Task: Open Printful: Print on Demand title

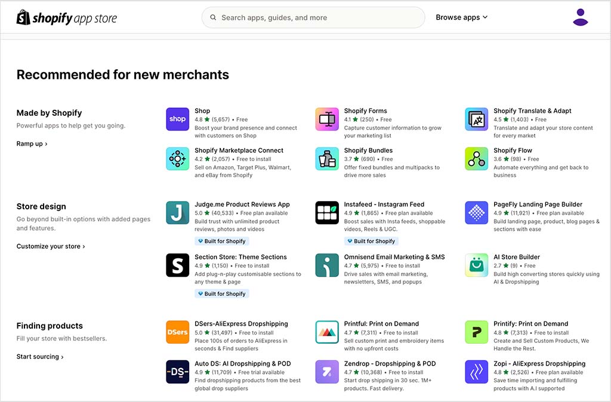Action: (381, 324)
